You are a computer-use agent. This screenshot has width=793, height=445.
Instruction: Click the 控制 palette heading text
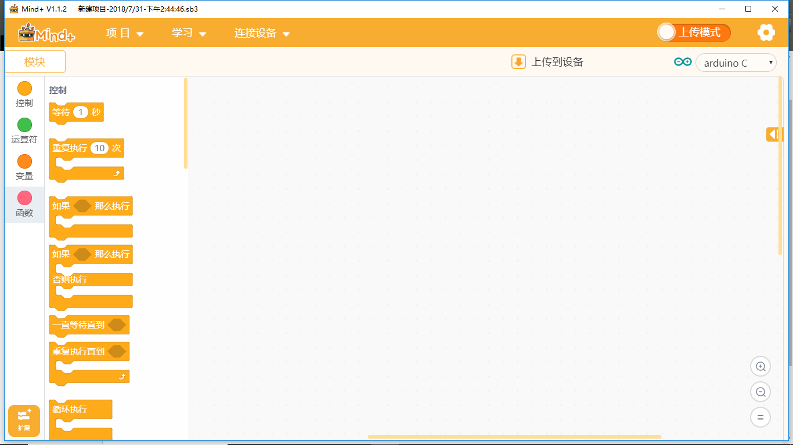coord(58,90)
